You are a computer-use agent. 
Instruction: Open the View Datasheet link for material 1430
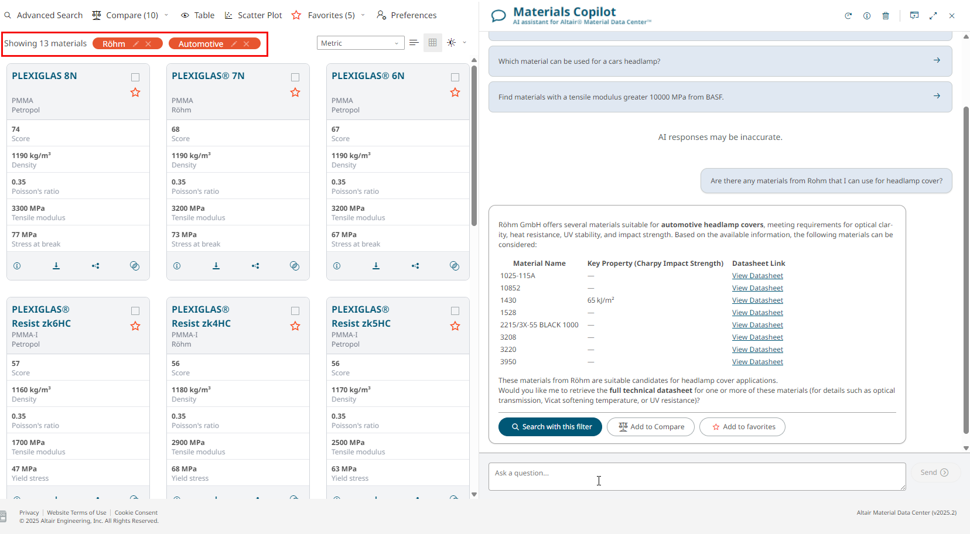coord(757,300)
